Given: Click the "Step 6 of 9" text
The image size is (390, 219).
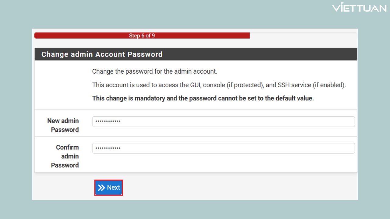Looking at the screenshot, I should (142, 36).
